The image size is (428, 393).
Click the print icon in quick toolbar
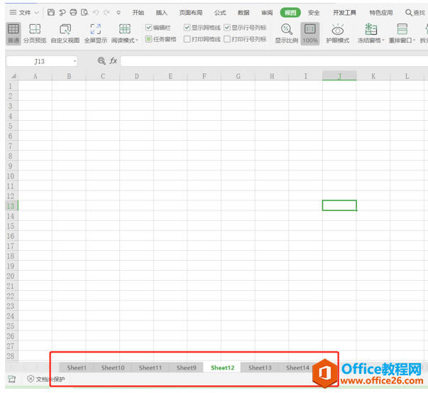coord(73,12)
